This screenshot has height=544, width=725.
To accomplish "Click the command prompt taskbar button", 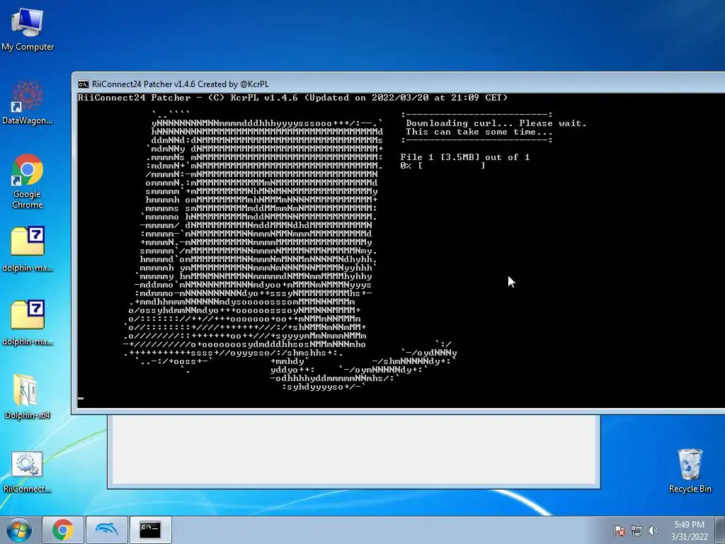I will (x=150, y=530).
